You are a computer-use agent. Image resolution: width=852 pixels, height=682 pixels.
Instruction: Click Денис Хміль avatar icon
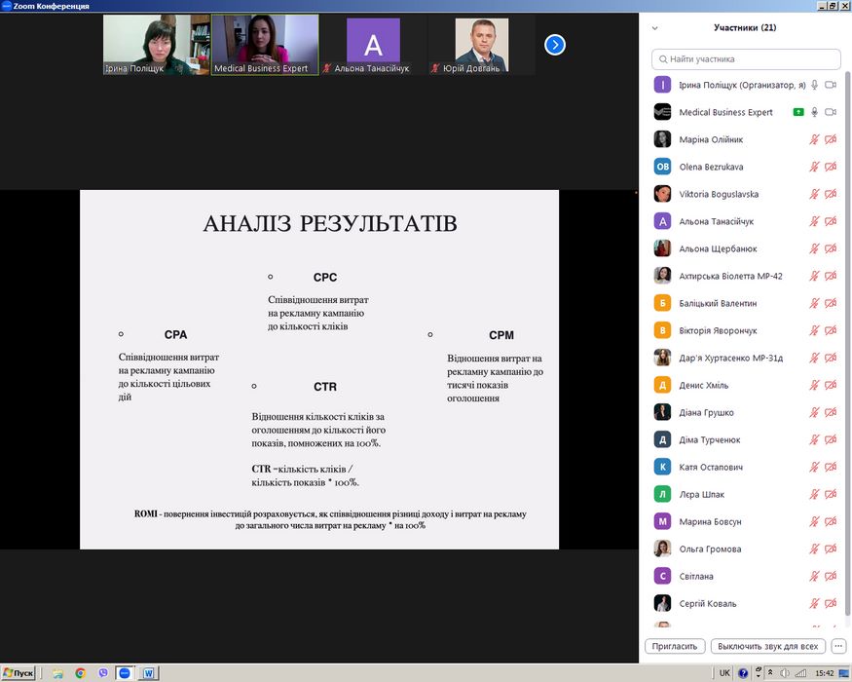[x=662, y=385]
